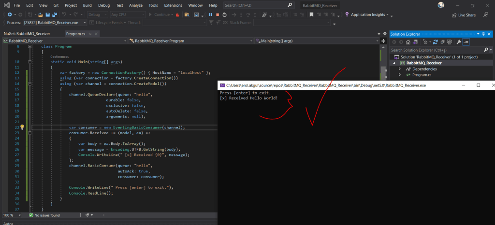The width and height of the screenshot is (495, 225).
Task: Click the Restart debugging icon
Action: (225, 14)
